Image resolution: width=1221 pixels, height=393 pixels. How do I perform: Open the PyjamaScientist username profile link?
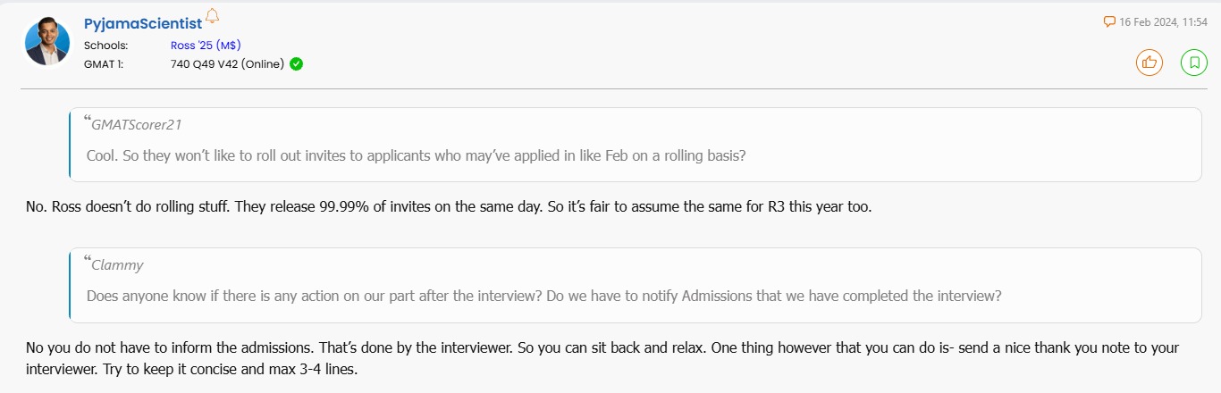point(142,24)
